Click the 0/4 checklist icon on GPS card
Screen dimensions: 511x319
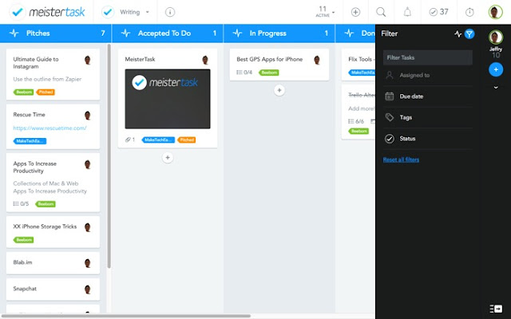tap(244, 73)
